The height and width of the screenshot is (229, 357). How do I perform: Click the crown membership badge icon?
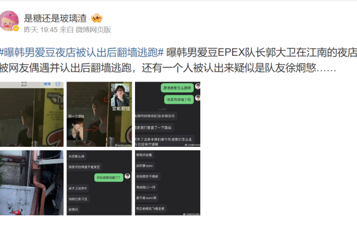pyautogui.click(x=97, y=18)
